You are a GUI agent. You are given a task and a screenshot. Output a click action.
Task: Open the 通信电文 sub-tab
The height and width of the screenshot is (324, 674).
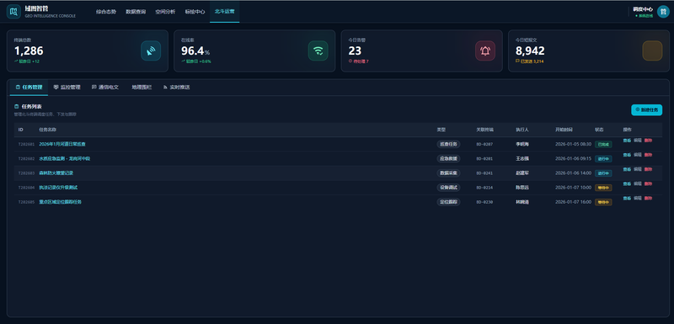[105, 88]
